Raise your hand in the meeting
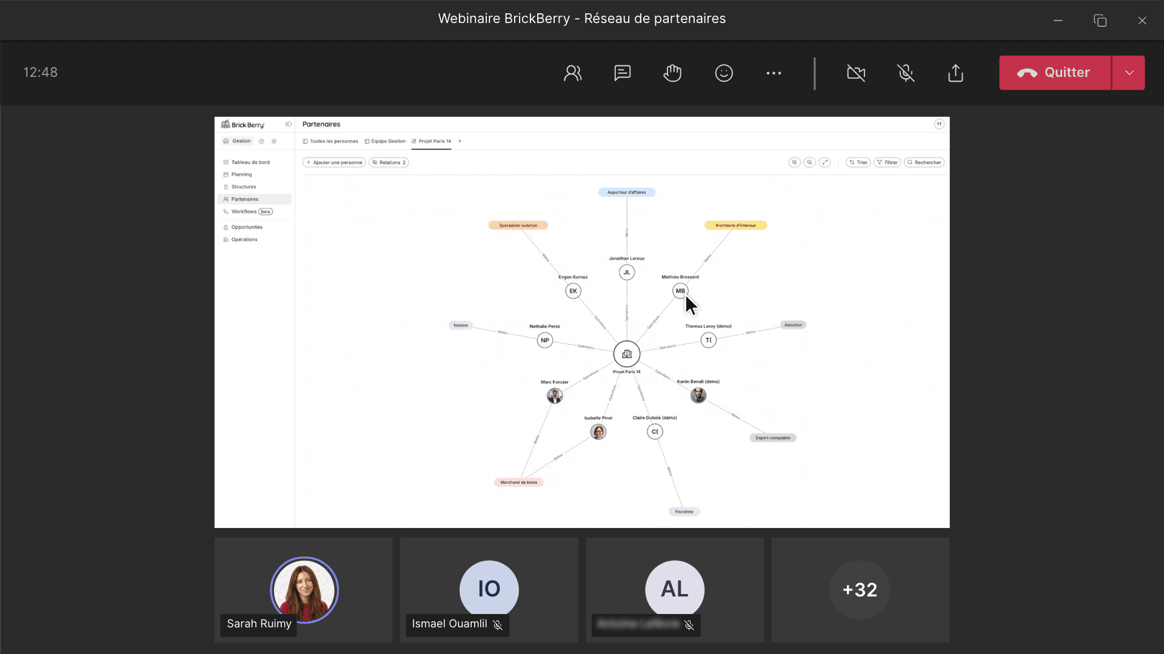This screenshot has height=654, width=1164. coord(672,73)
